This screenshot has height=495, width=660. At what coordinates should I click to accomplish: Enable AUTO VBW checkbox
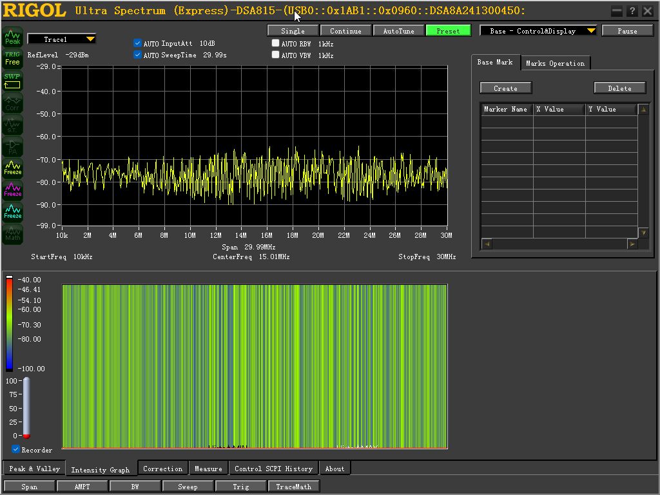pos(275,55)
